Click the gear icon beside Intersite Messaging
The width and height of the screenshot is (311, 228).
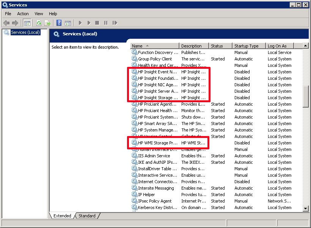point(135,188)
